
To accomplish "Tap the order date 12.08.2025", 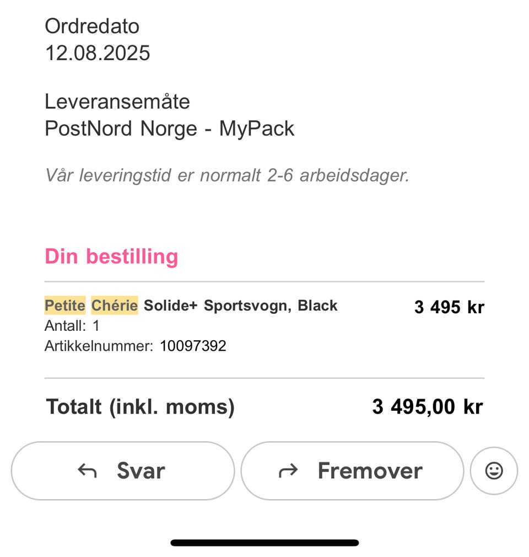I will (98, 53).
